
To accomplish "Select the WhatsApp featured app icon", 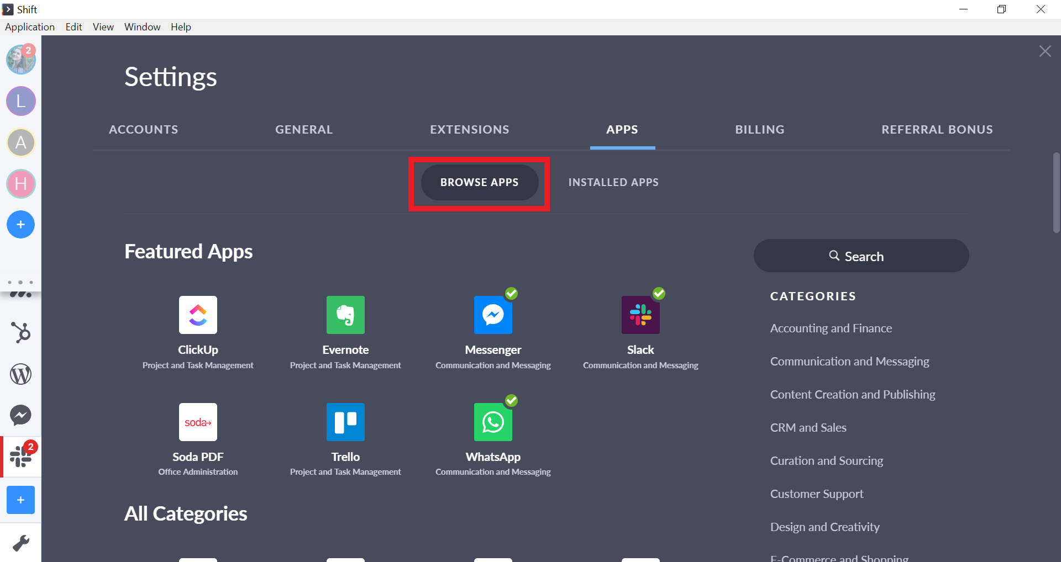I will click(493, 422).
